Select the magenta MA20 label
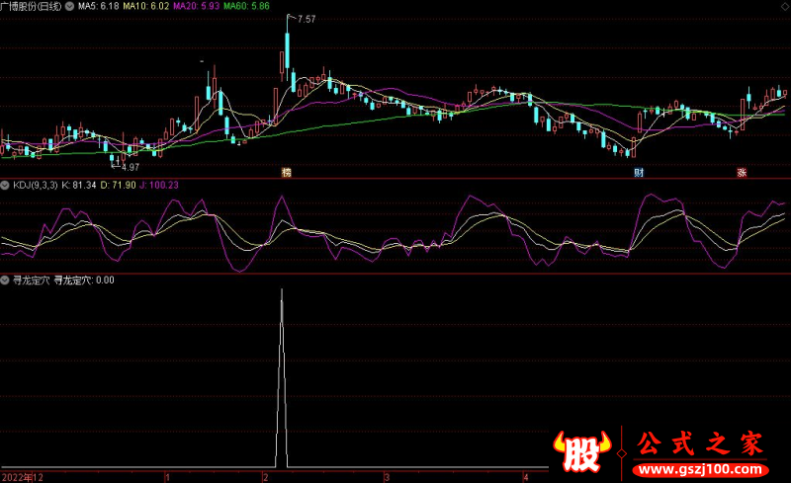791x483 pixels. tap(195, 6)
